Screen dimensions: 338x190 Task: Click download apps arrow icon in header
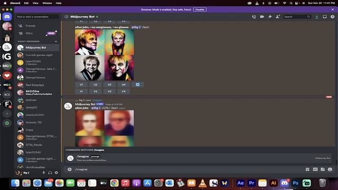(317, 16)
